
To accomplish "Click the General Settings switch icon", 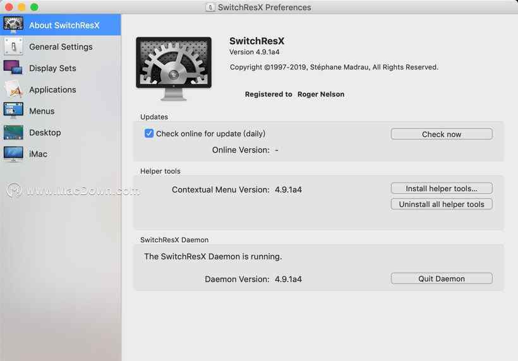I will [x=13, y=47].
